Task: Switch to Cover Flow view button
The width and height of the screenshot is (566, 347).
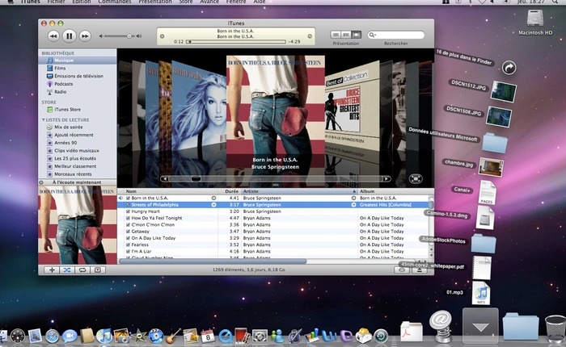Action: [357, 35]
